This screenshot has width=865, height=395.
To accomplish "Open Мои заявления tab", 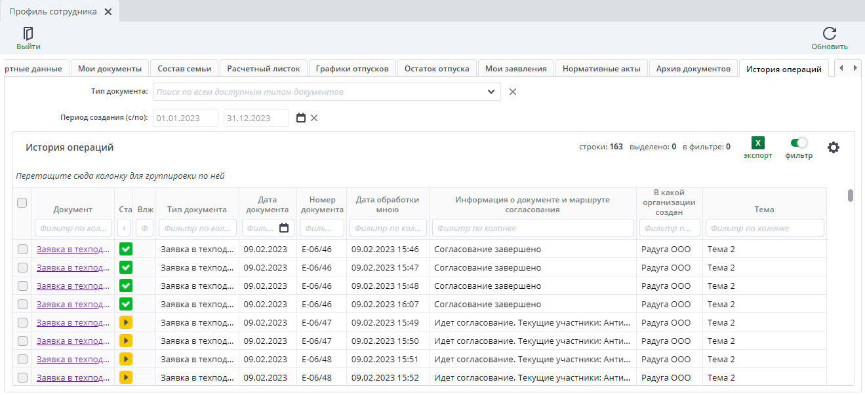I will tap(516, 68).
